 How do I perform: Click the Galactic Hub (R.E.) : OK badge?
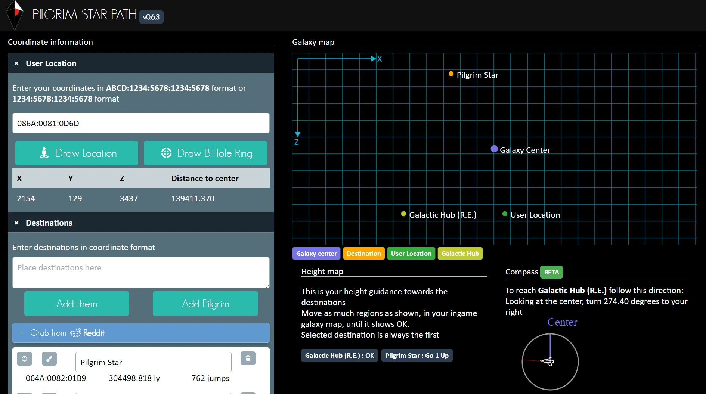(x=340, y=356)
